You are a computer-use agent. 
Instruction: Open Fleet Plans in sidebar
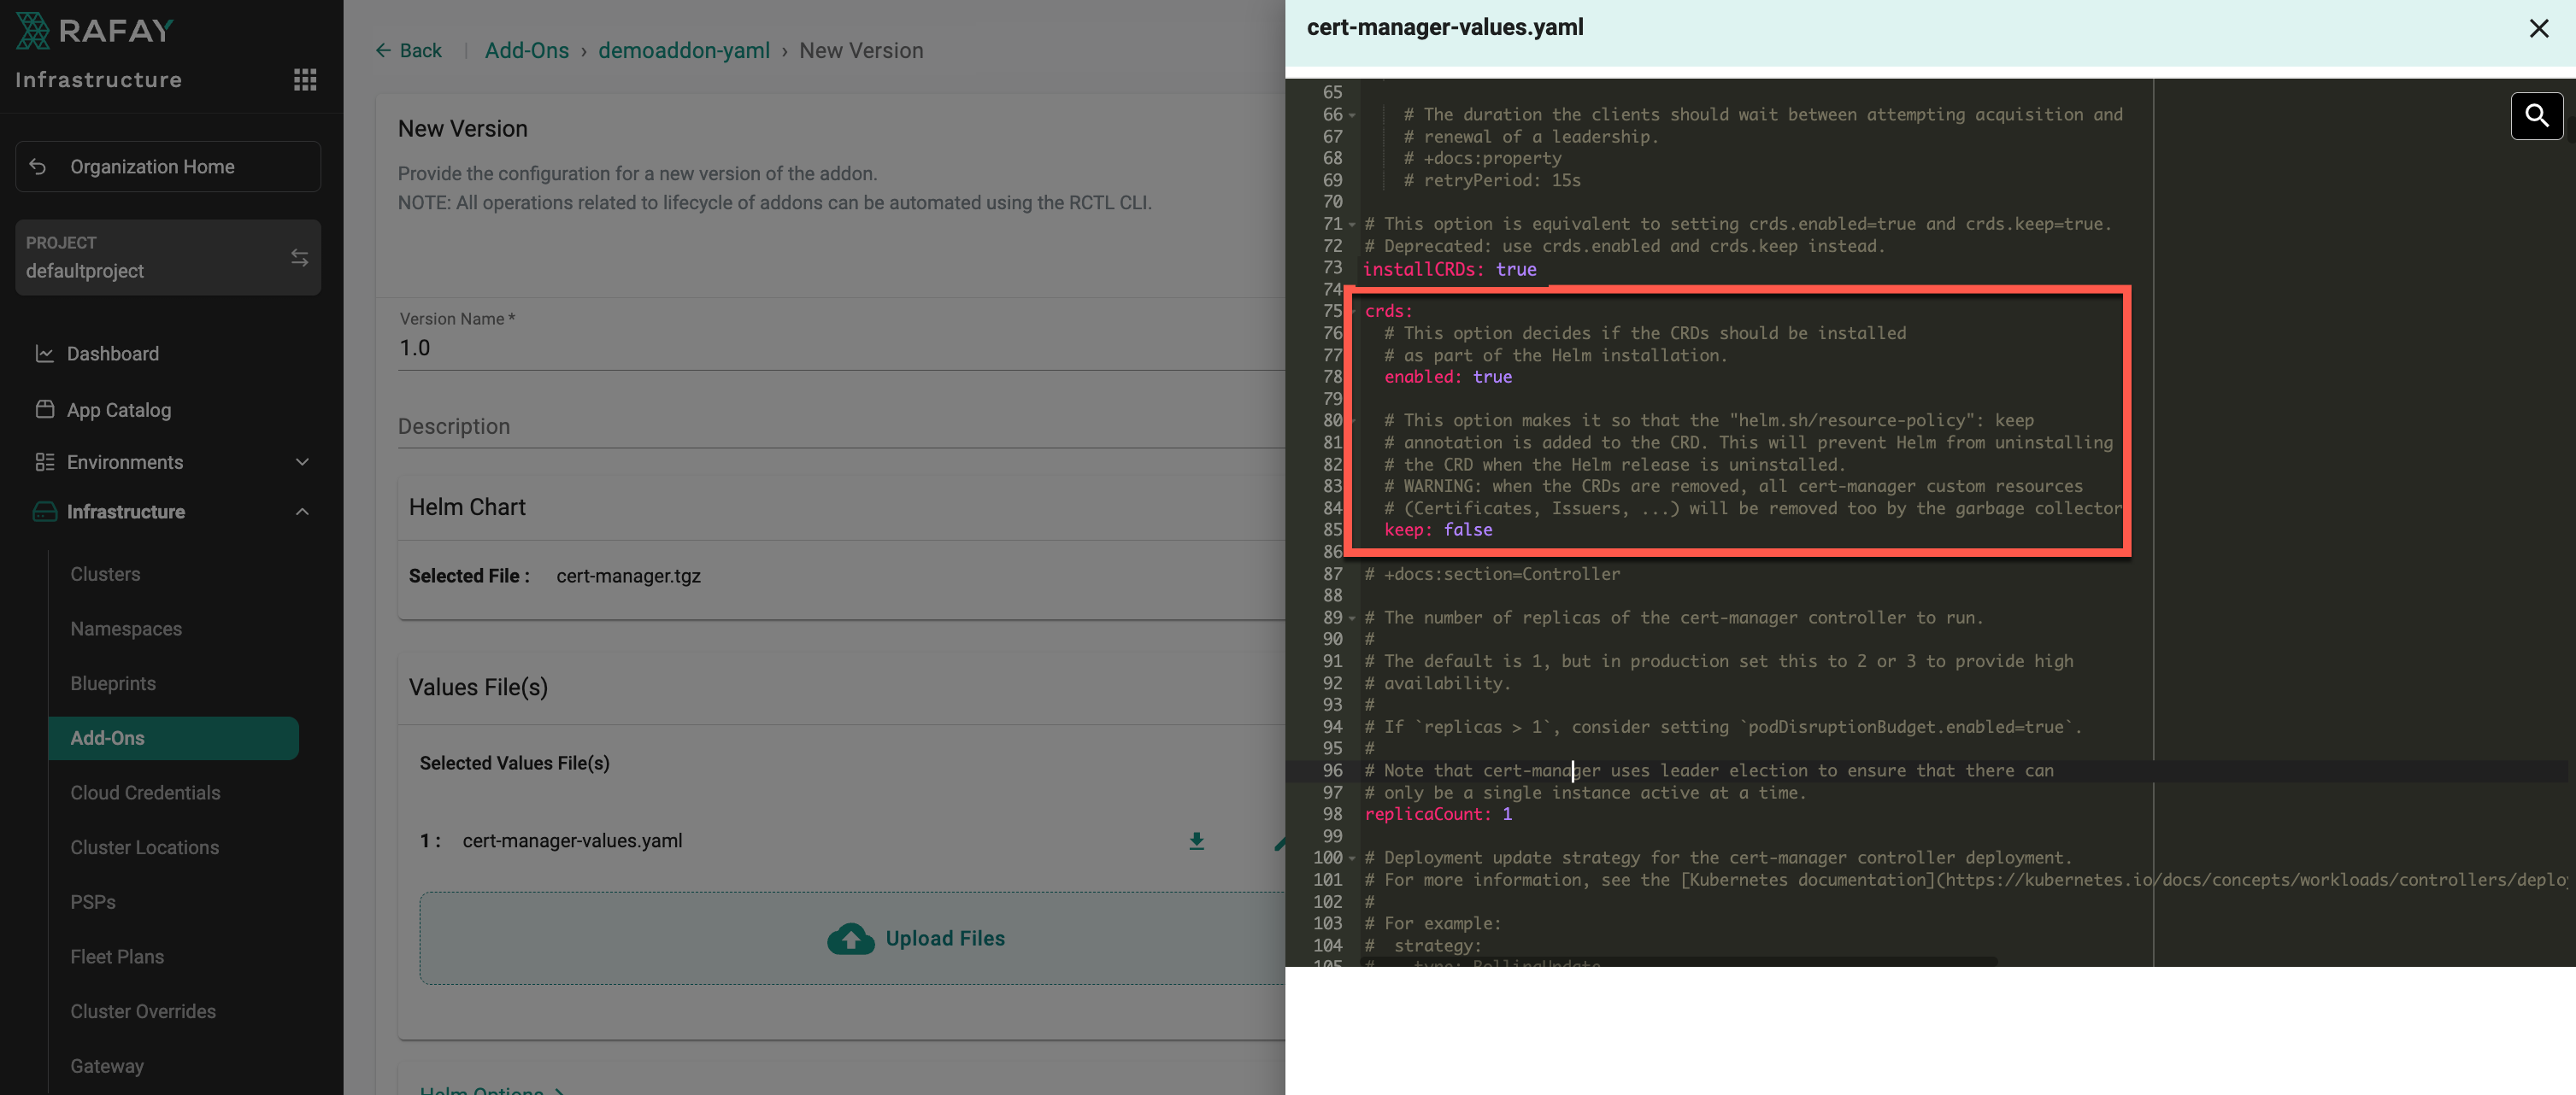[117, 957]
